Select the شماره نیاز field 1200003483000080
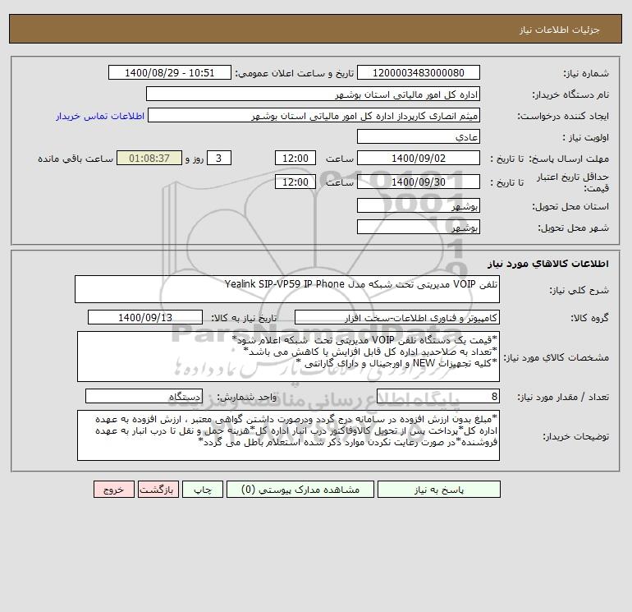Viewport: 632px width, 612px height. [x=419, y=72]
